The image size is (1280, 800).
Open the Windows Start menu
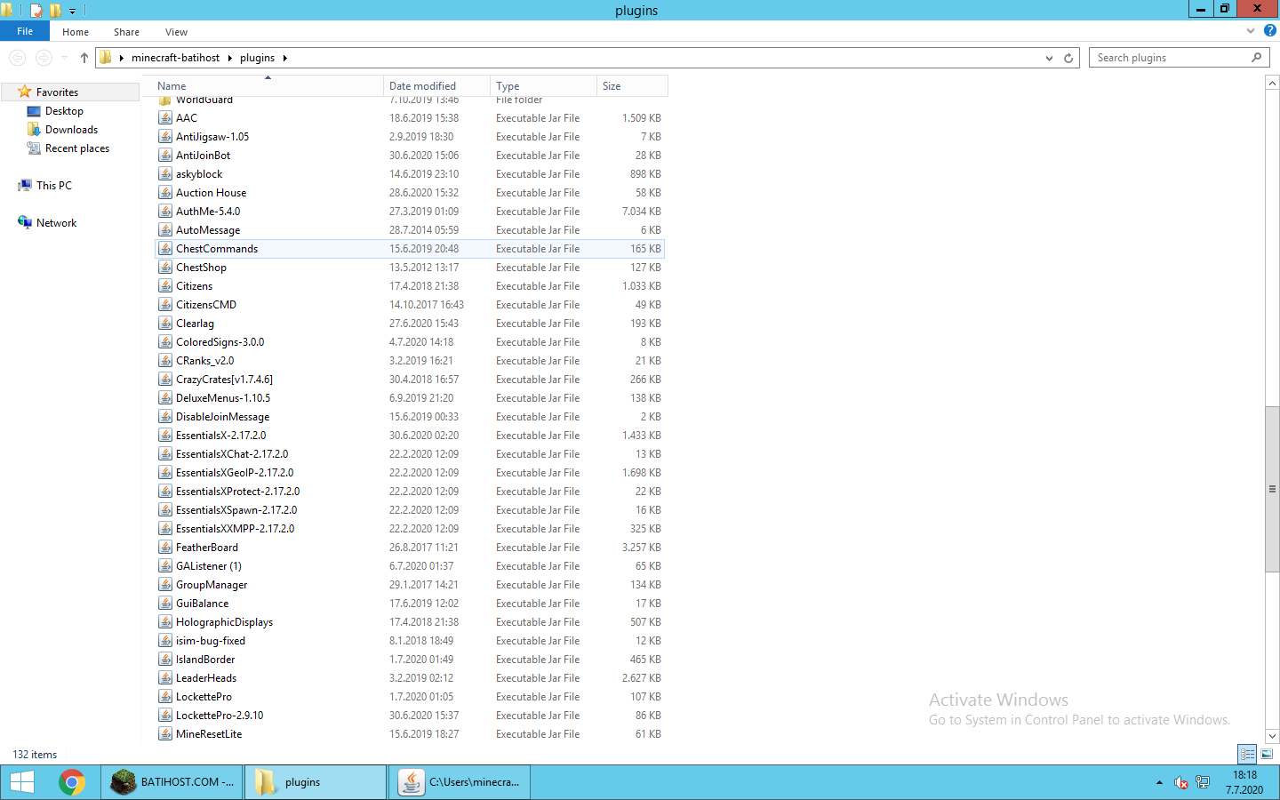(x=21, y=782)
